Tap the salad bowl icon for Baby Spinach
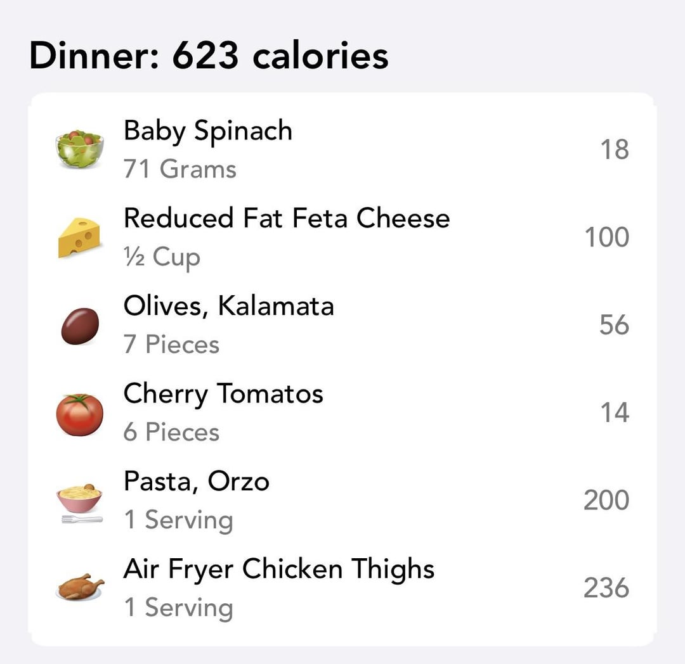685x664 pixels. (x=80, y=150)
